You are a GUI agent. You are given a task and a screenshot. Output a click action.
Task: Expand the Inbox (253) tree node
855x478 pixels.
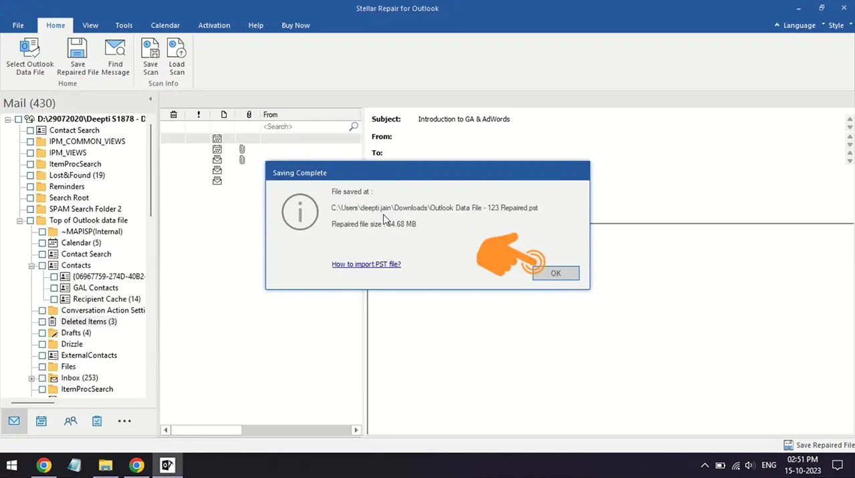pos(31,379)
